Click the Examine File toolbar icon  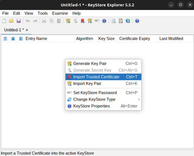(114, 21)
